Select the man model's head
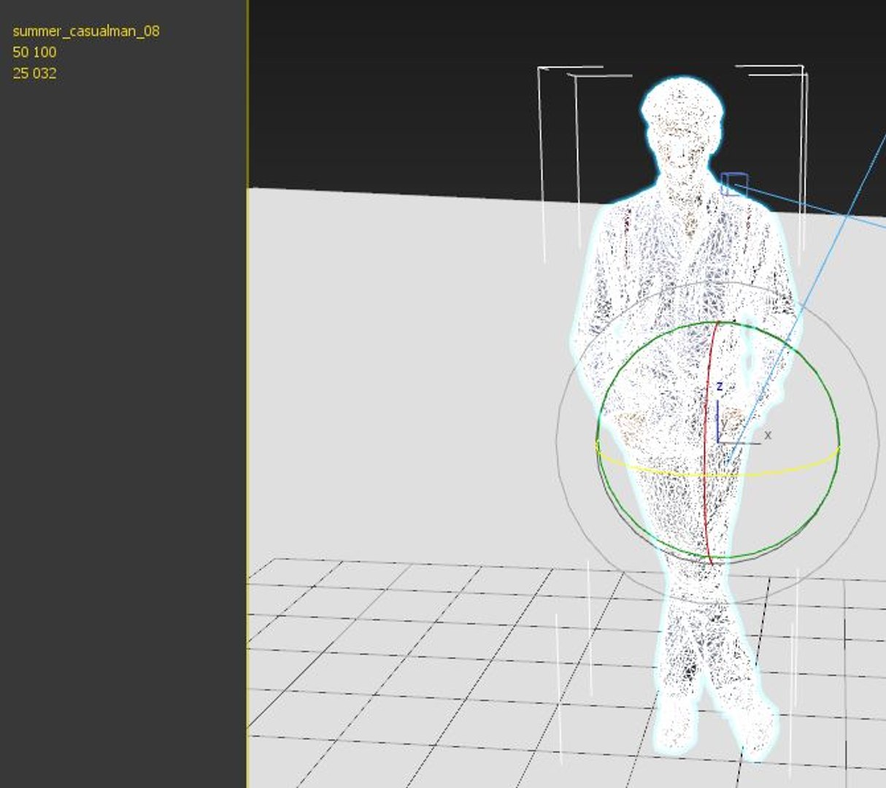The height and width of the screenshot is (788, 886). (682, 124)
